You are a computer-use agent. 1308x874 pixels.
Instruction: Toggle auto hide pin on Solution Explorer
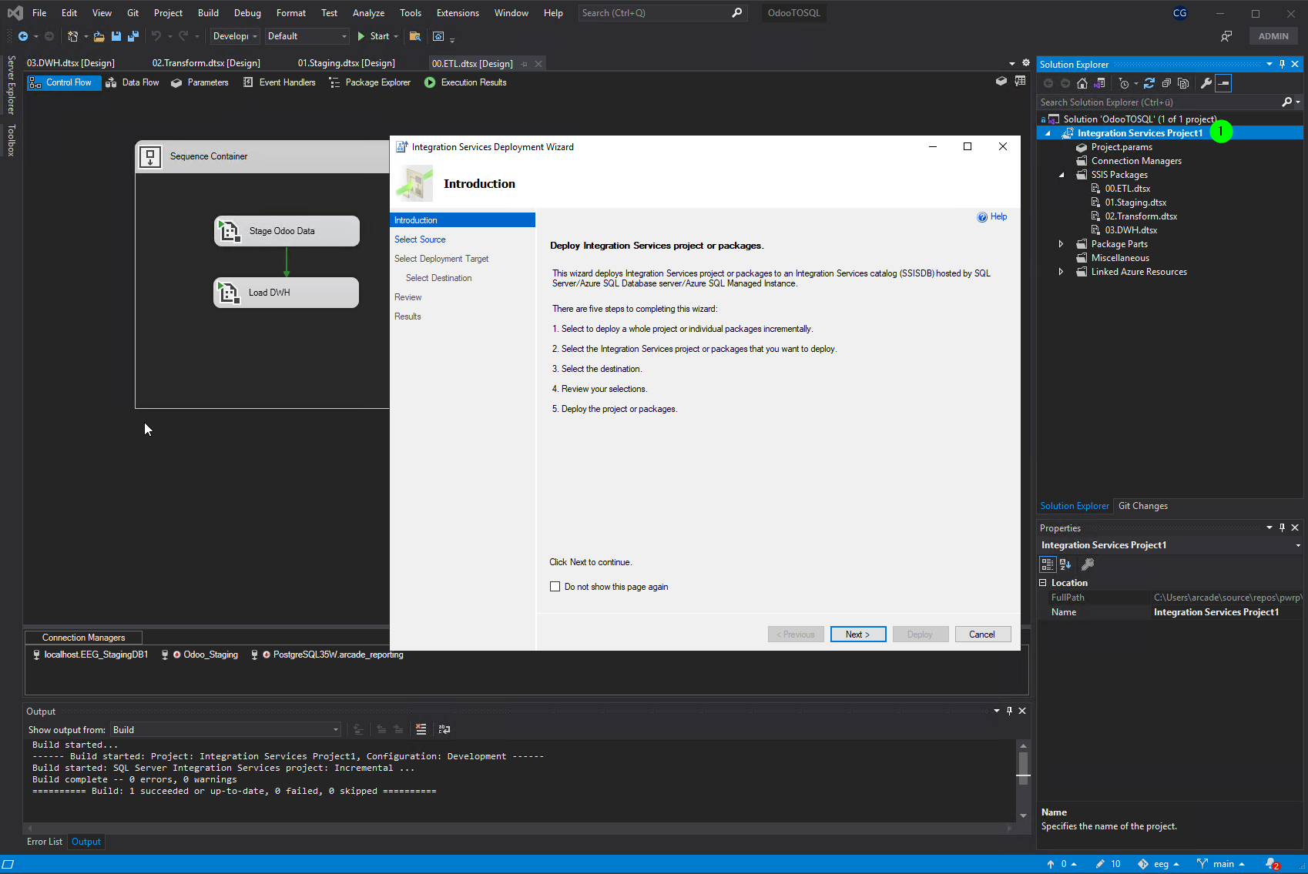click(1282, 65)
